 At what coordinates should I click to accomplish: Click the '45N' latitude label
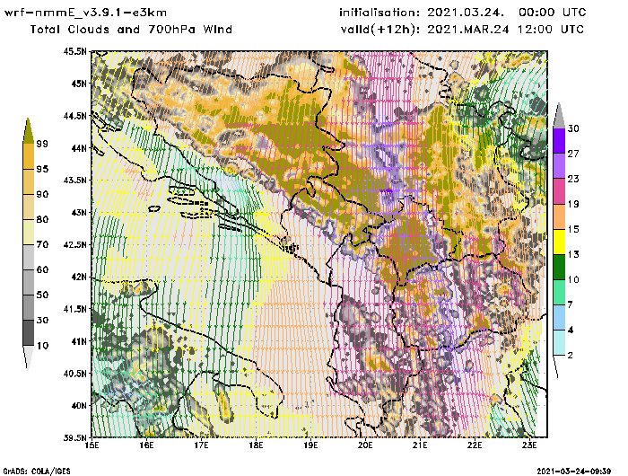[79, 84]
